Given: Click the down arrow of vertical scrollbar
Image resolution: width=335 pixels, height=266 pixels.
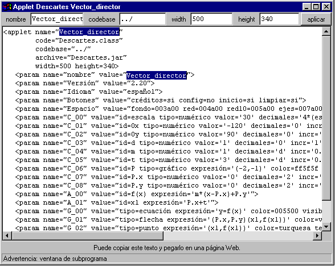Looking at the screenshot, I should [326, 227].
